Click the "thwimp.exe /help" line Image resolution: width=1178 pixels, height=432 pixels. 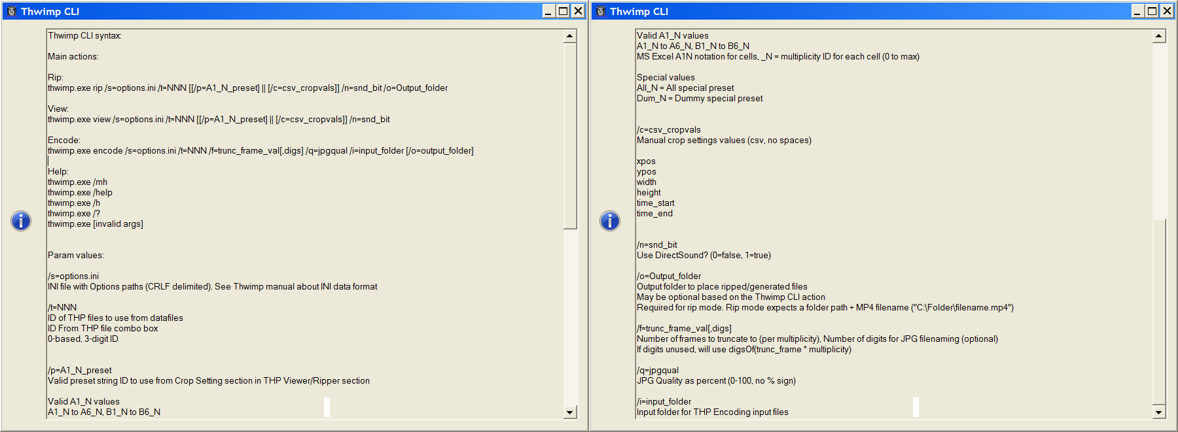(80, 193)
